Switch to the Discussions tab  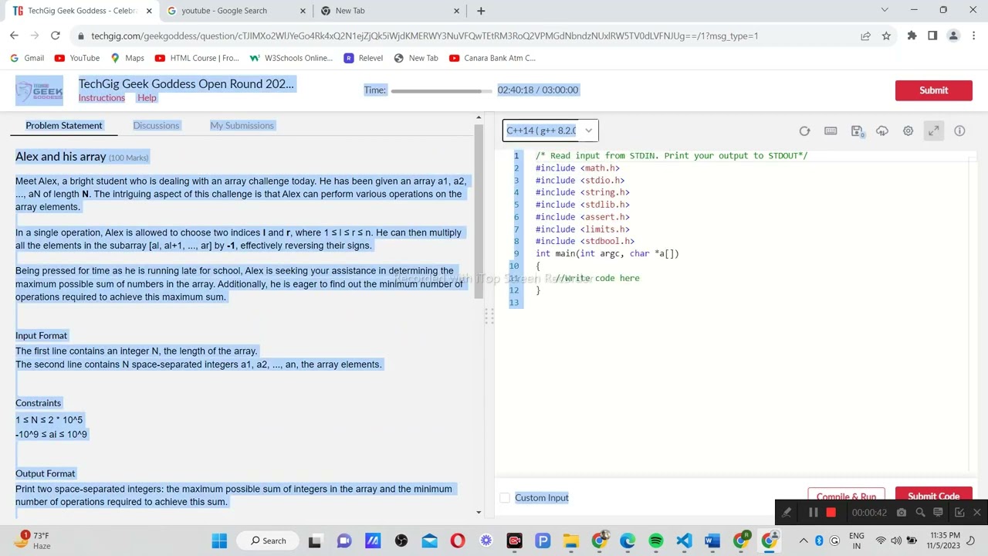click(156, 125)
